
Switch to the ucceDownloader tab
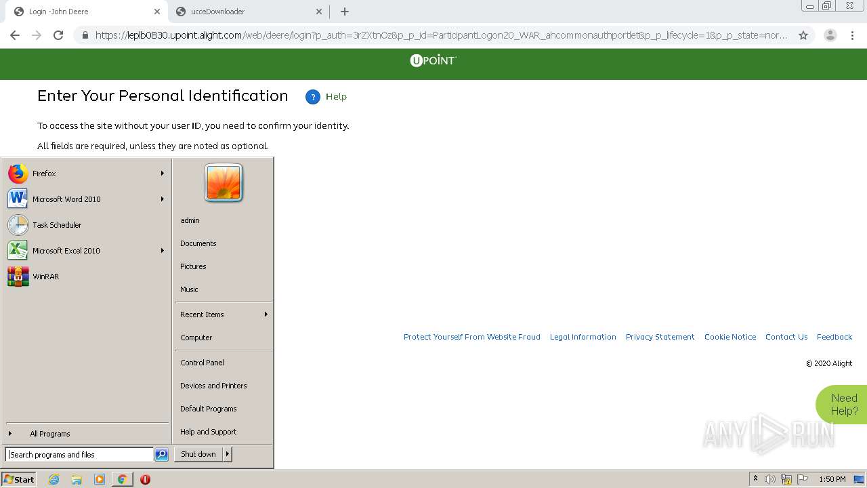249,12
